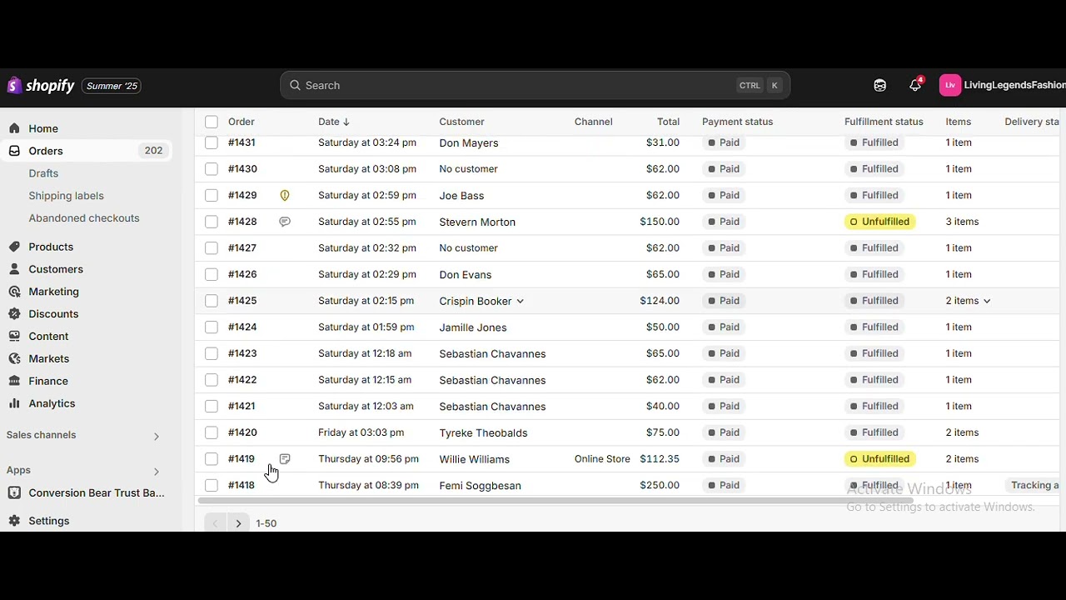
Task: Select the checkbox for order #1425
Action: [212, 301]
